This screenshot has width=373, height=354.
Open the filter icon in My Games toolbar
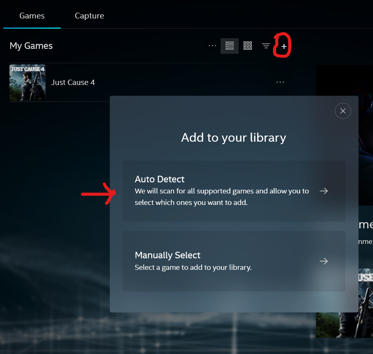[265, 46]
